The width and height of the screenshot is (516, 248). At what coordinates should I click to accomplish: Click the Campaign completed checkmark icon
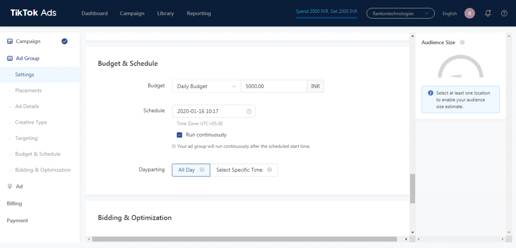pyautogui.click(x=64, y=41)
